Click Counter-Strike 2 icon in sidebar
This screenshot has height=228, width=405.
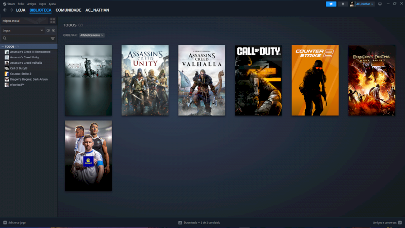[x=7, y=73]
